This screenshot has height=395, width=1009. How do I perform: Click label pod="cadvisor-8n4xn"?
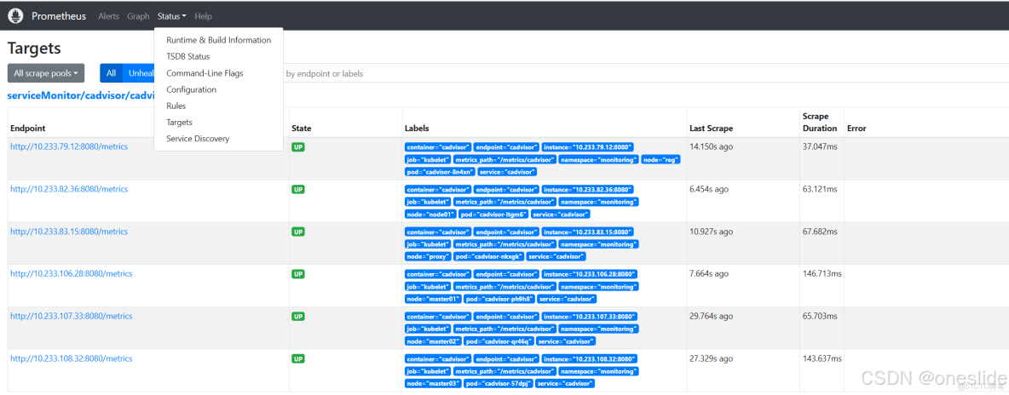pos(440,172)
